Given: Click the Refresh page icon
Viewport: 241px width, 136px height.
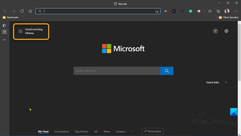Looking at the screenshot, I should pos(22,11).
